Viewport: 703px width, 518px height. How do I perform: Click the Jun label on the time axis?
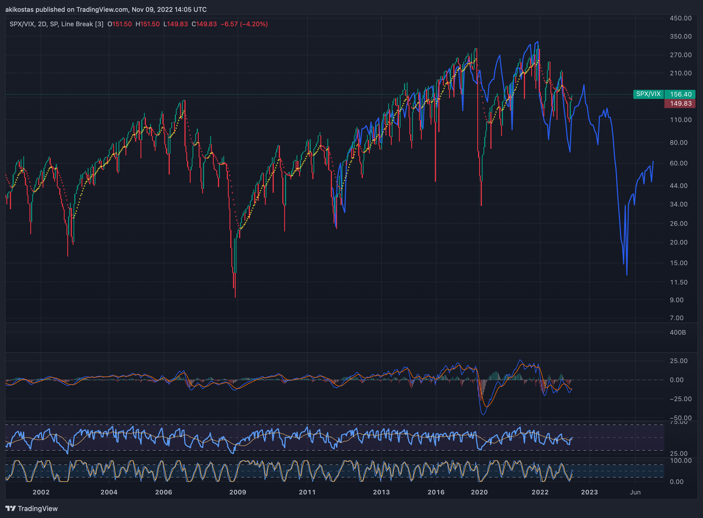635,492
